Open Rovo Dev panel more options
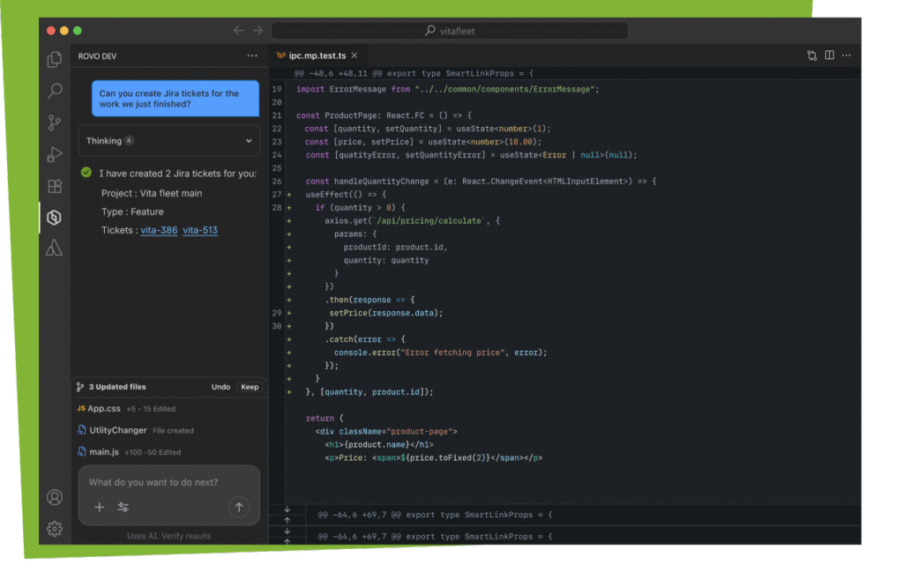The width and height of the screenshot is (903, 572). tap(252, 56)
